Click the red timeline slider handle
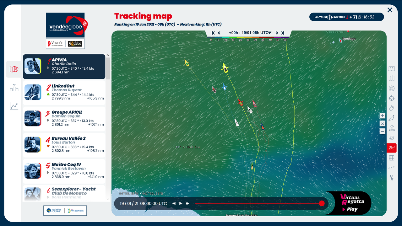Image resolution: width=402 pixels, height=226 pixels. [322, 203]
